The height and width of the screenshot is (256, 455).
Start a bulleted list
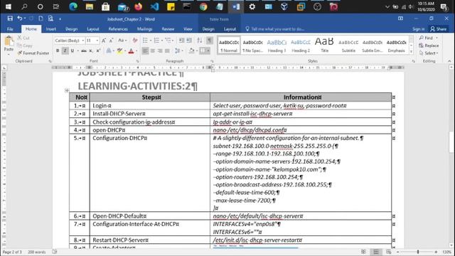[145, 41]
